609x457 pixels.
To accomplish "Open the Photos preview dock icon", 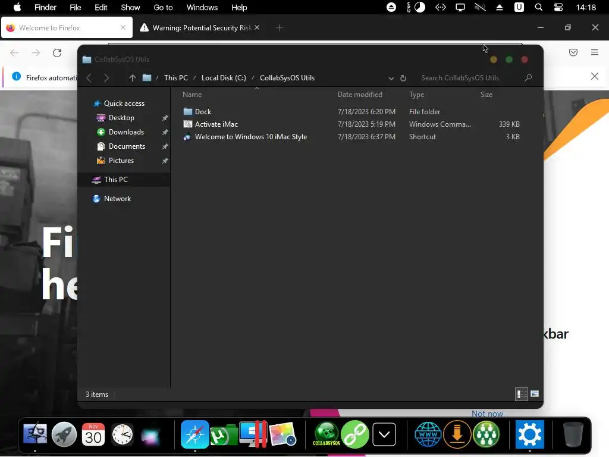I will point(282,434).
